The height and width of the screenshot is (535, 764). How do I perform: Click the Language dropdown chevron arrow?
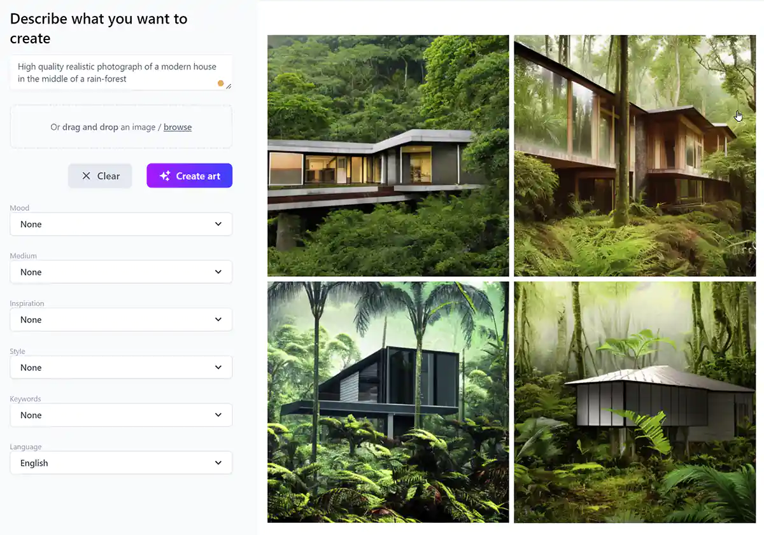(x=218, y=462)
